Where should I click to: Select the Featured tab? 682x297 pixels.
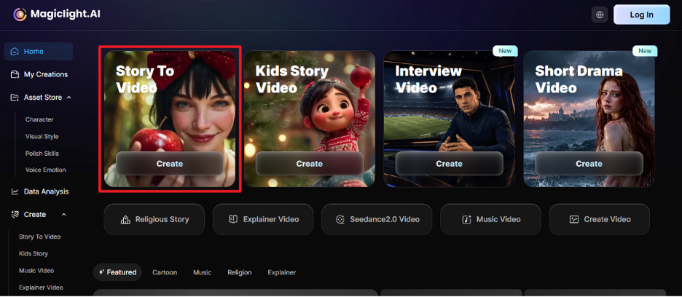click(117, 272)
